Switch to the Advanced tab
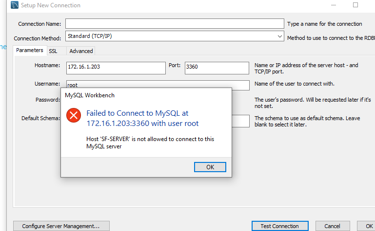 (x=81, y=51)
